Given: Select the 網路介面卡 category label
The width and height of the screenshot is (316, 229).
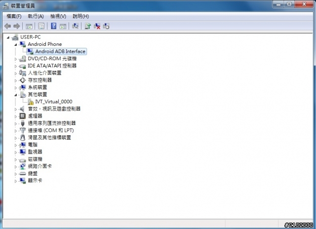Looking at the screenshot, I should point(39,166).
